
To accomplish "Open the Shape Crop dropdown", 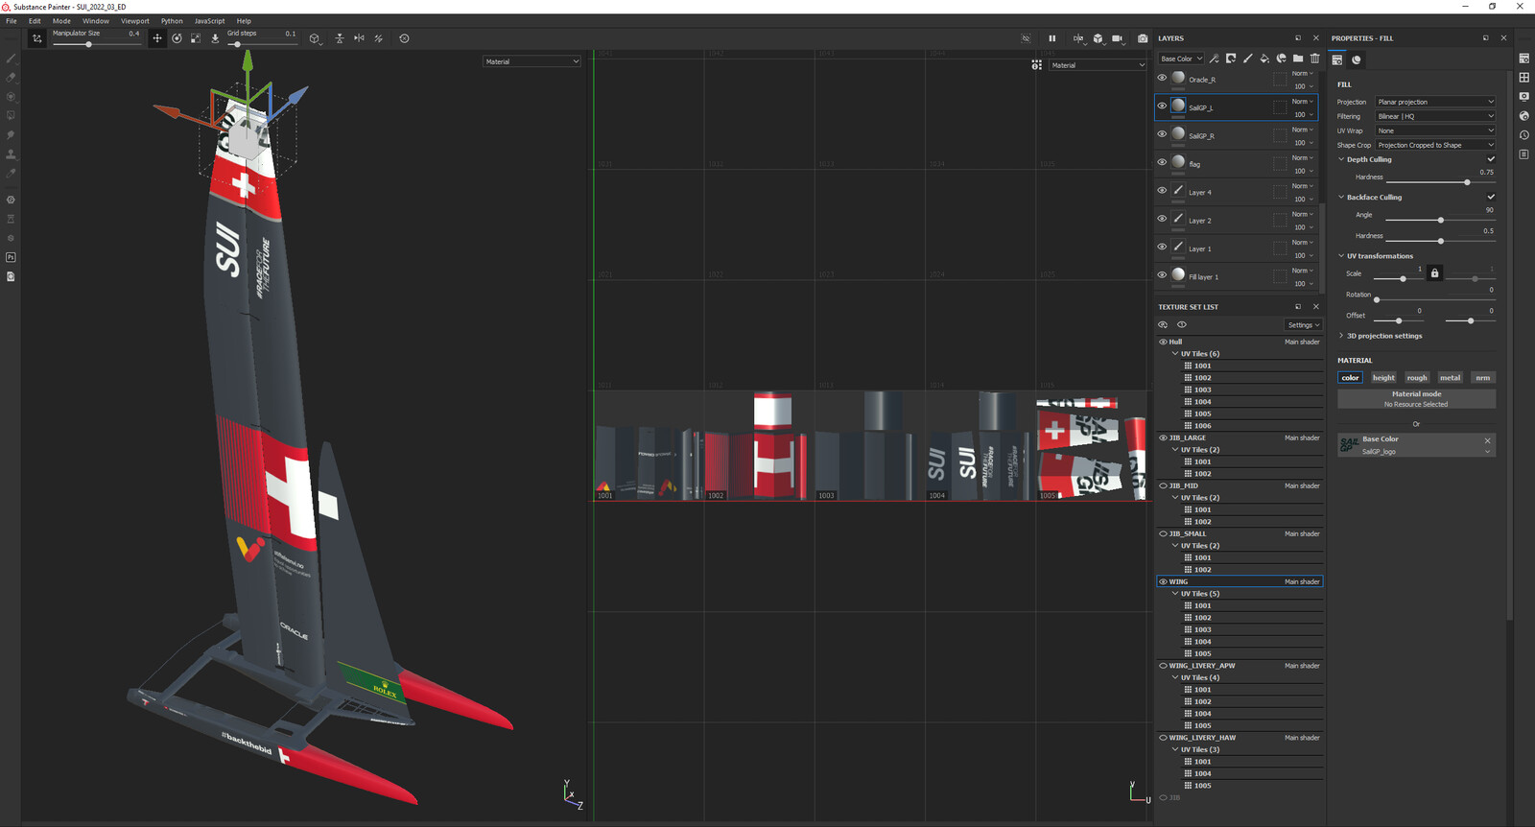I will tap(1435, 145).
